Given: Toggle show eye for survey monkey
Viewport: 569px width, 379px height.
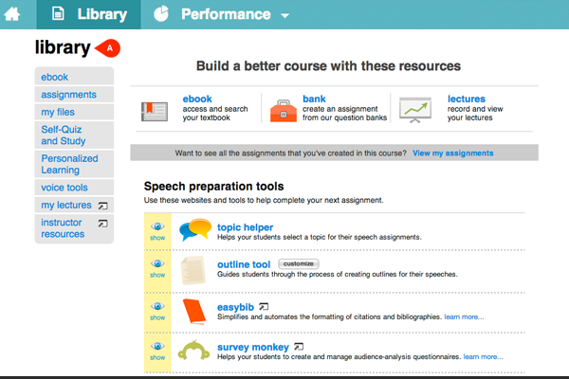Looking at the screenshot, I should point(157,352).
